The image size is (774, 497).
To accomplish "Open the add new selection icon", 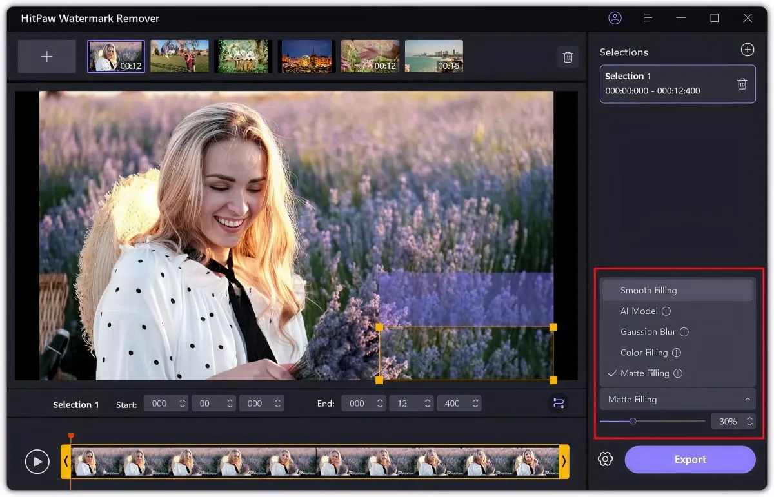I will pyautogui.click(x=748, y=49).
